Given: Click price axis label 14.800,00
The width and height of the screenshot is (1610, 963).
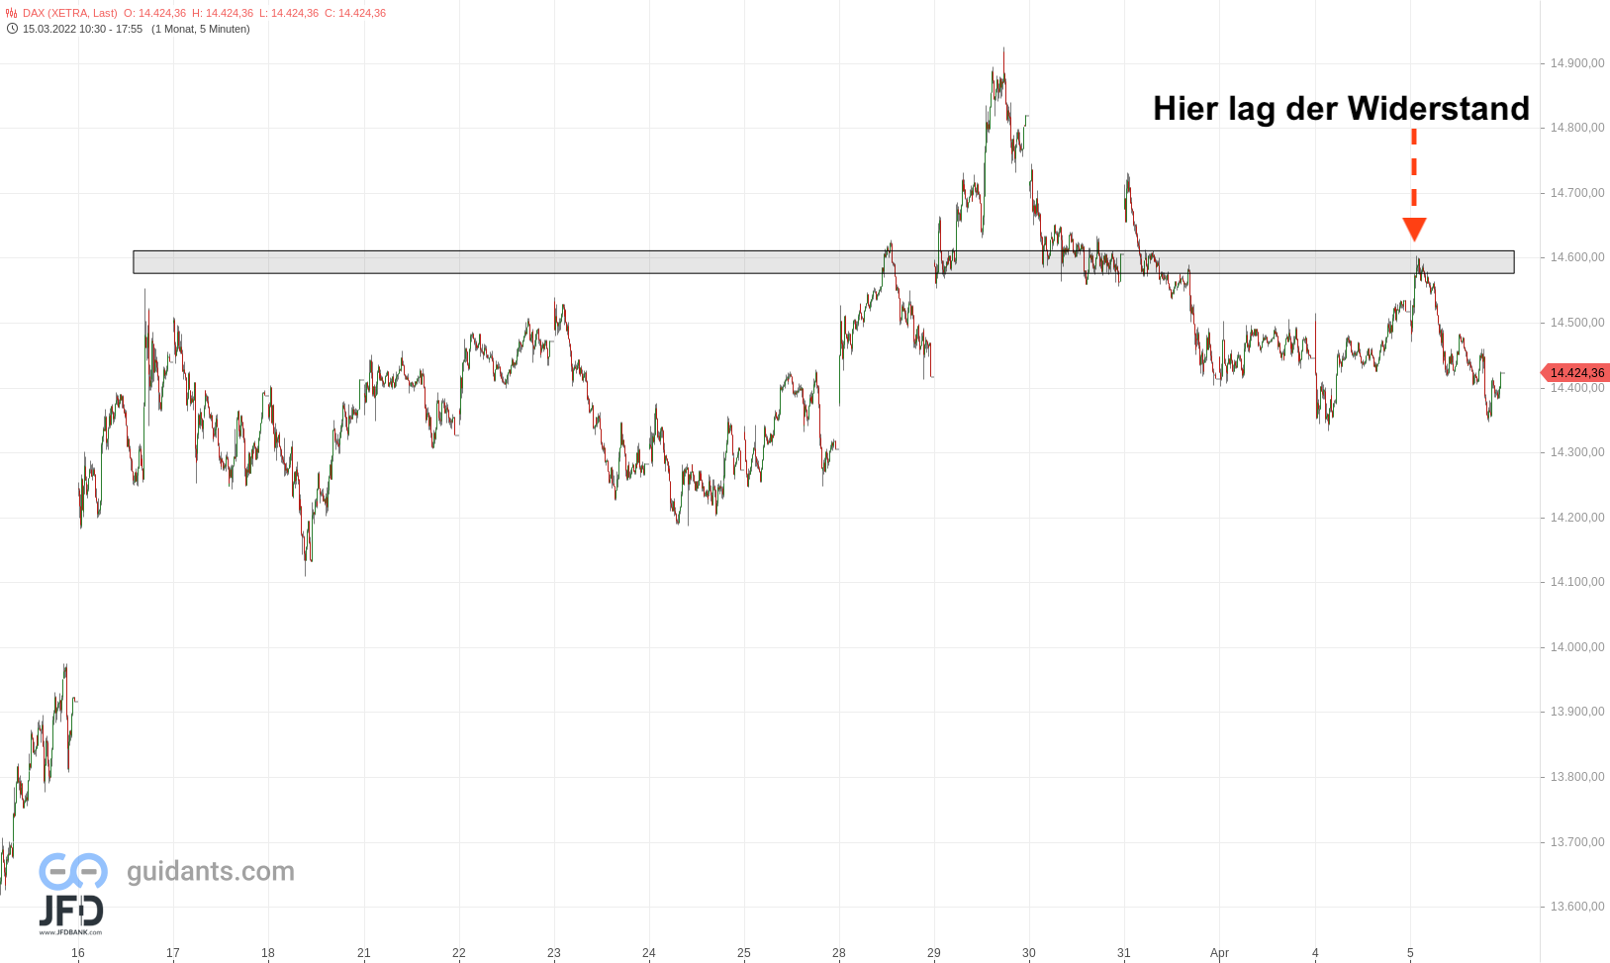Looking at the screenshot, I should click(1577, 128).
